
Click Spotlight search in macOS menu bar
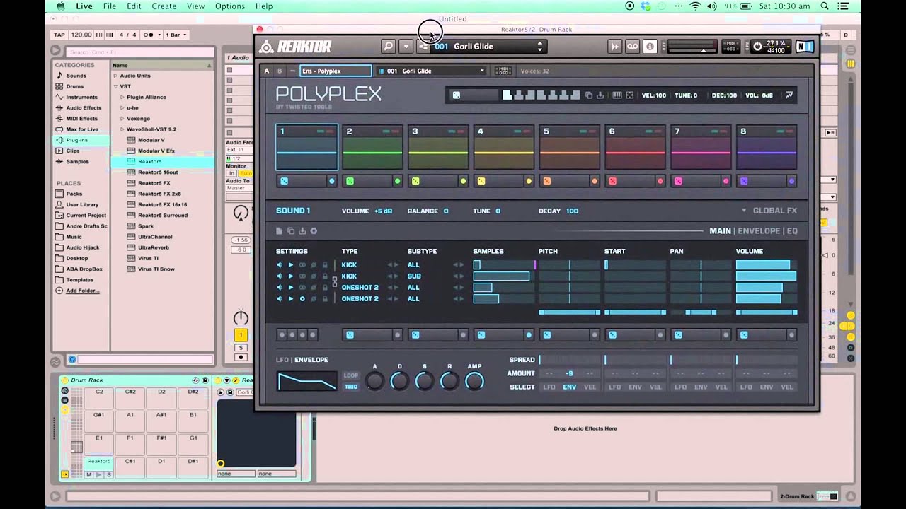click(x=825, y=6)
